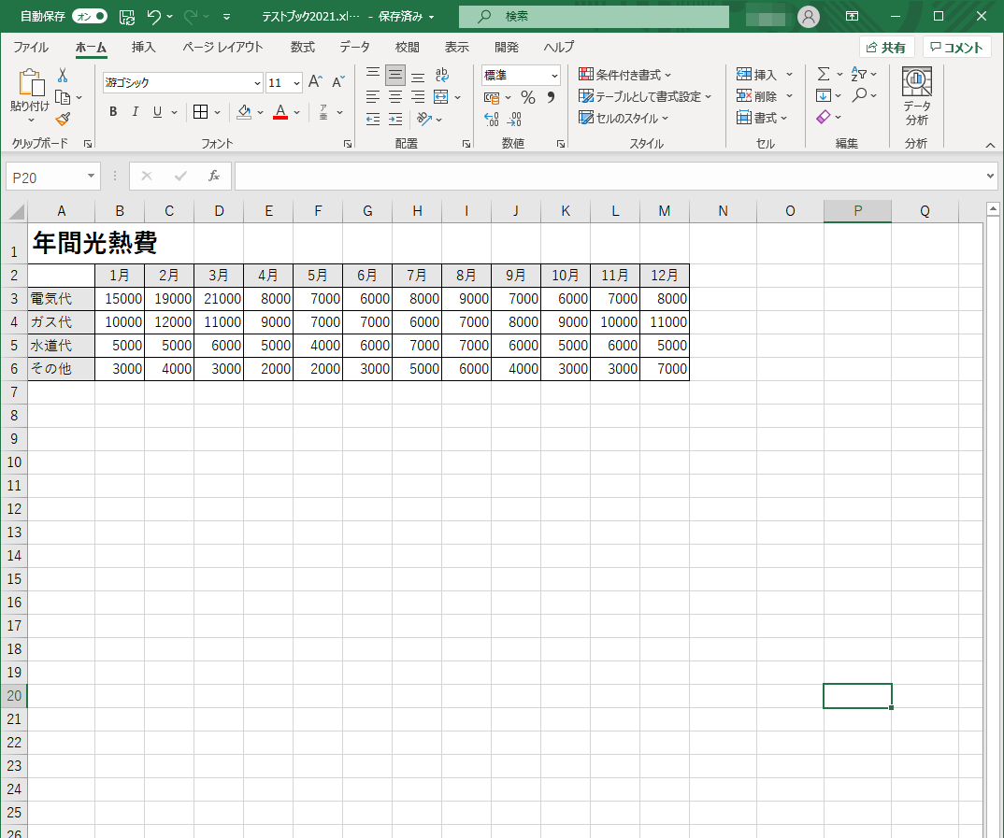1004x838 pixels.
Task: Click increase indent icon
Action: 395,119
